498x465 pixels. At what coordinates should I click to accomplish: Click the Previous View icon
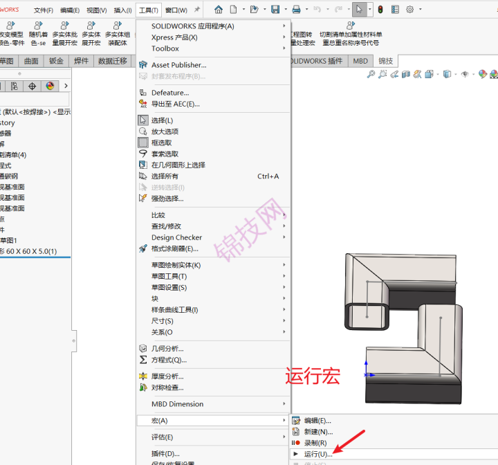(394, 74)
